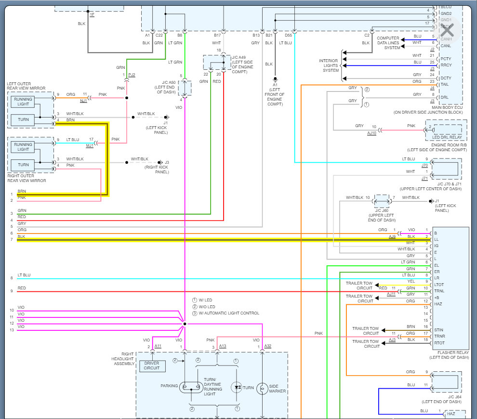Click the NJ1 connector reference
This screenshot has height=419, width=477.
pos(84,101)
